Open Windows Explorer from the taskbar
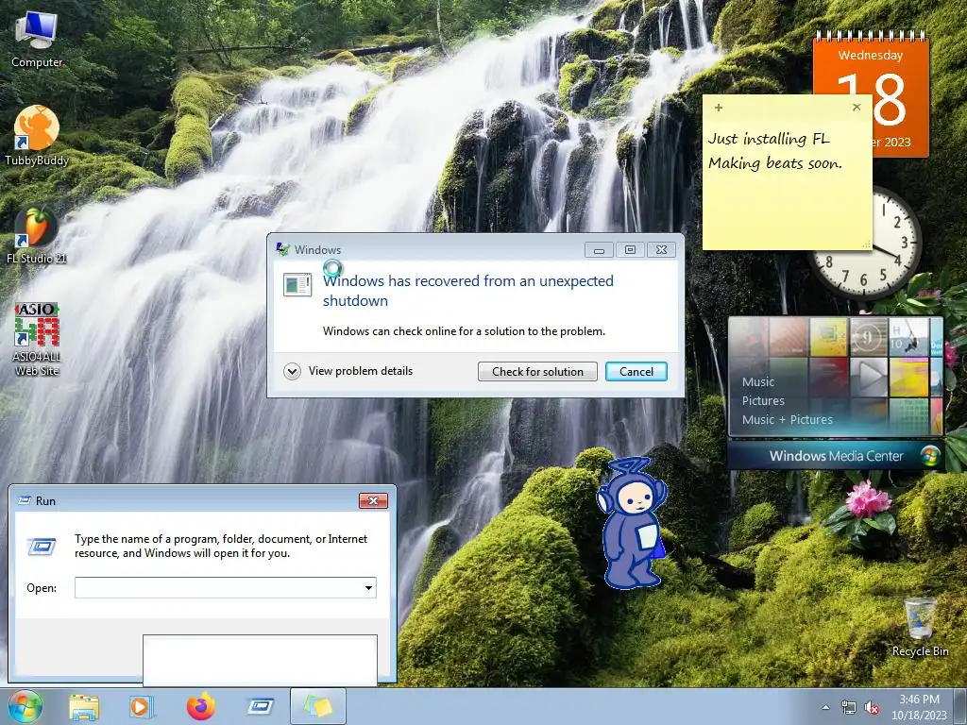 (x=84, y=707)
